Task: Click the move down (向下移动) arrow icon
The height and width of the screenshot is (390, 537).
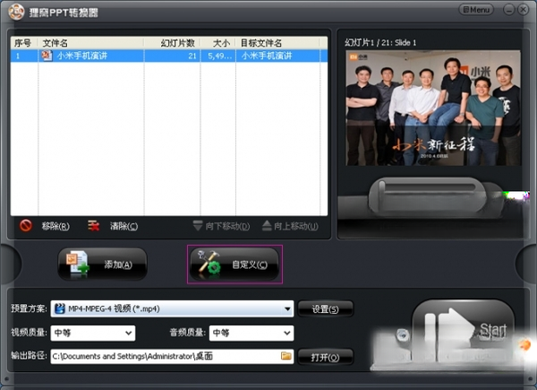Action: 198,226
